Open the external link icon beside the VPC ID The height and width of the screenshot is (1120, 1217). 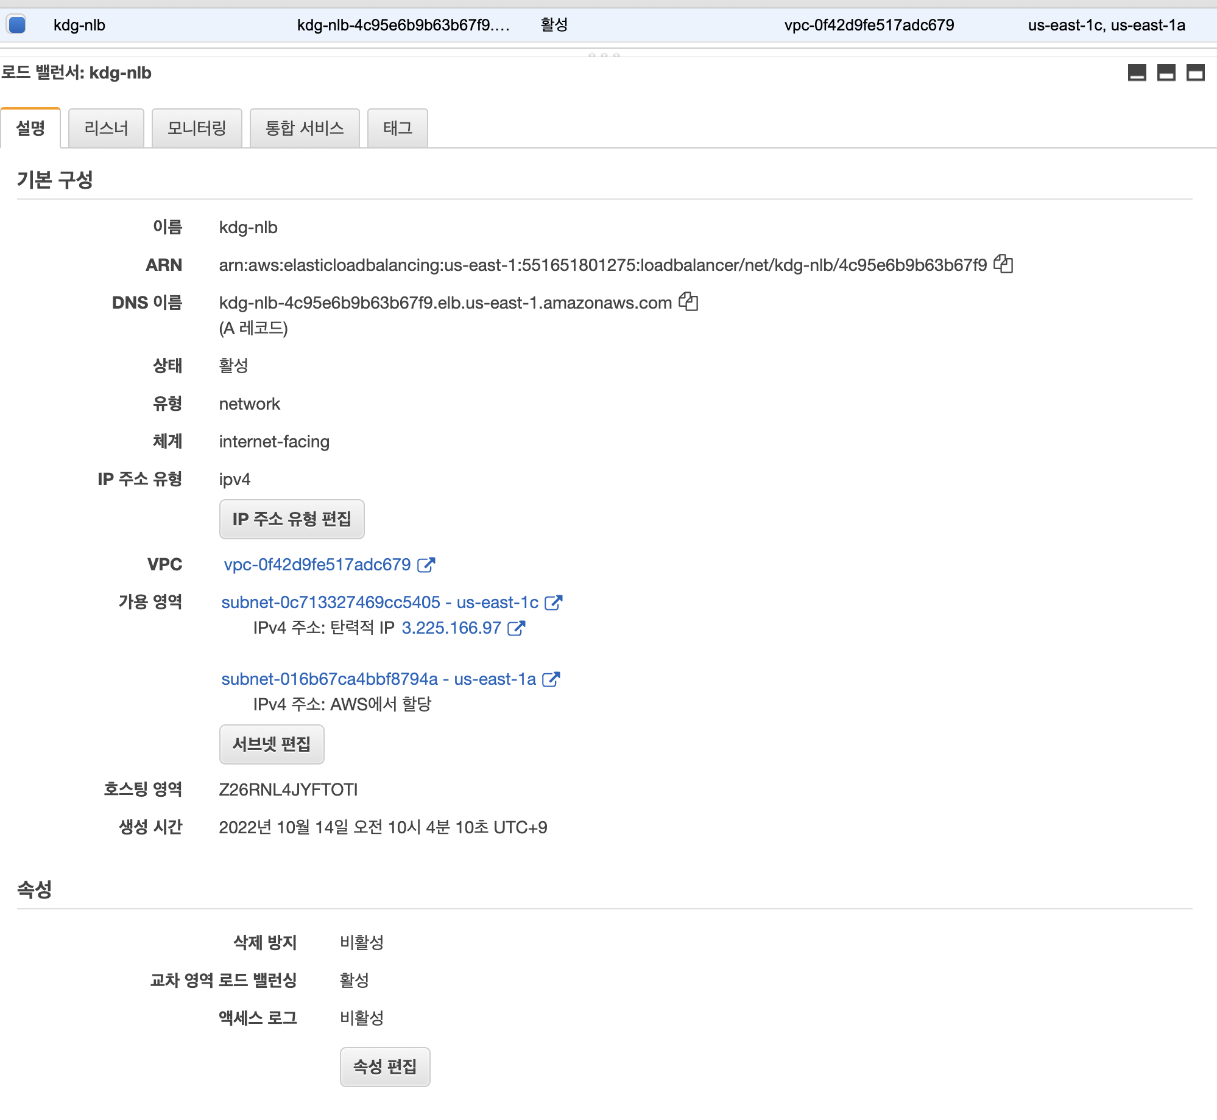426,565
